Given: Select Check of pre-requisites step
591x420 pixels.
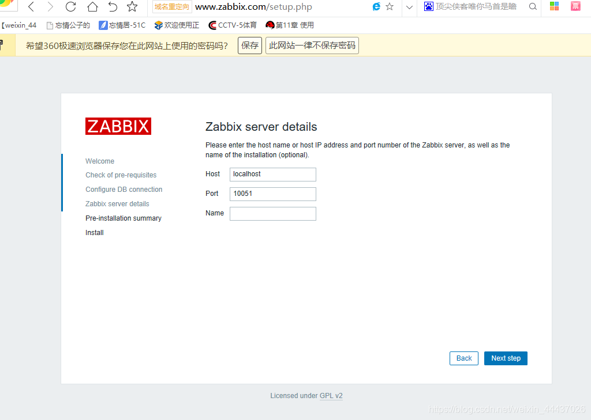Looking at the screenshot, I should tap(121, 175).
